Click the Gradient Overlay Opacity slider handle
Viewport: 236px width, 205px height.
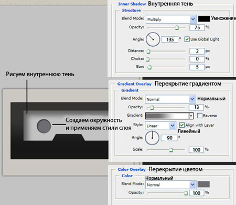click(x=152, y=107)
